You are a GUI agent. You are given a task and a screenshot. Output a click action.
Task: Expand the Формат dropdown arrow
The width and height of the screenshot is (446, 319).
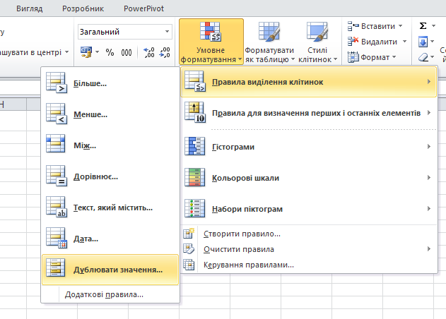[x=394, y=57]
